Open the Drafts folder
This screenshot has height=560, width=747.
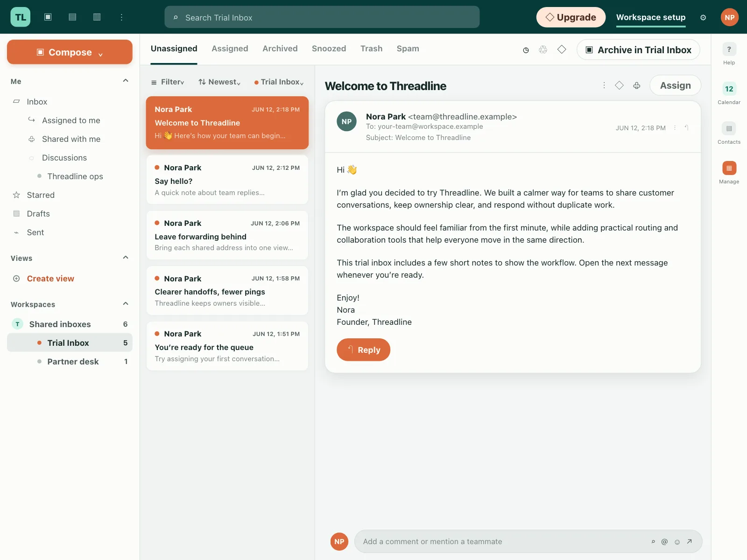[x=70, y=214]
